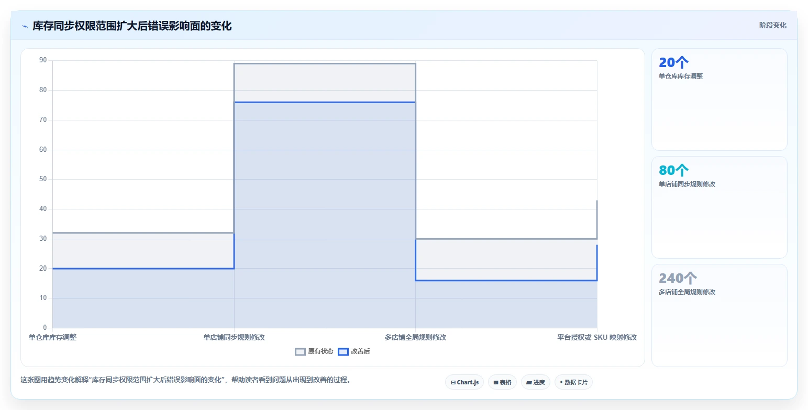Viewport: 808px width, 410px height.
Task: Click the 单店铺同步规则修改 x-axis label
Action: [x=234, y=337]
